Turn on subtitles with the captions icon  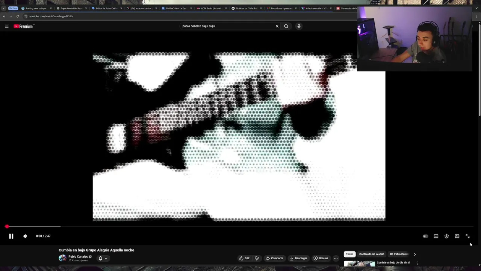(x=436, y=236)
